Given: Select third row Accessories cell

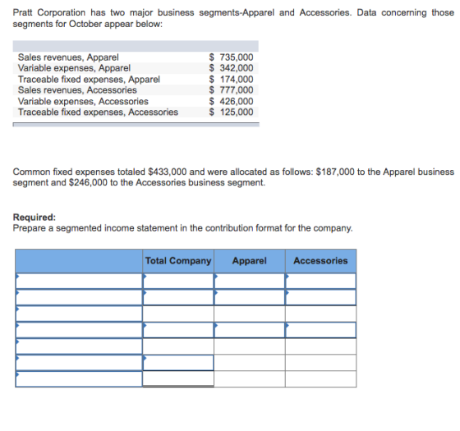Looking at the screenshot, I should [320, 314].
